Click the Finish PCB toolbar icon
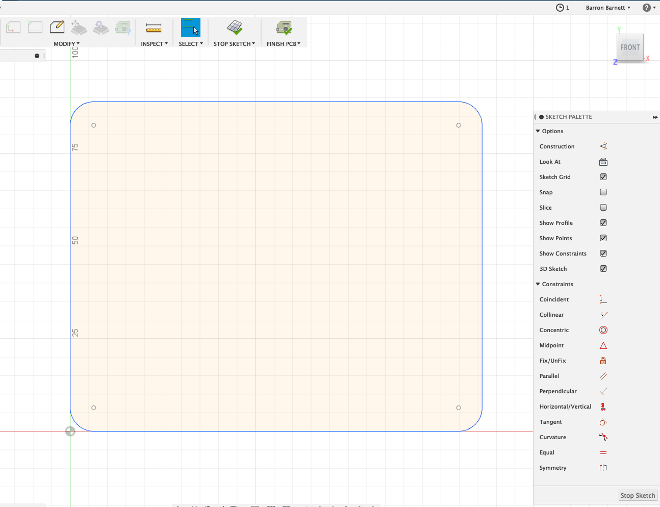Image resolution: width=660 pixels, height=507 pixels. [284, 28]
